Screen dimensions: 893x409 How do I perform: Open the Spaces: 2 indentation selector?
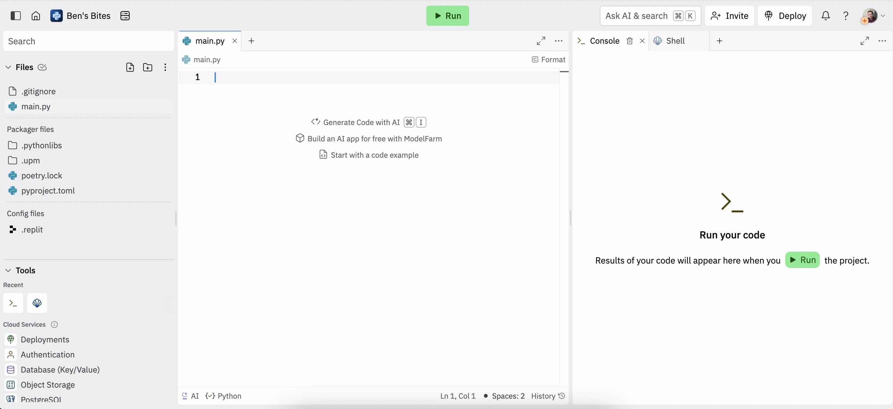508,396
